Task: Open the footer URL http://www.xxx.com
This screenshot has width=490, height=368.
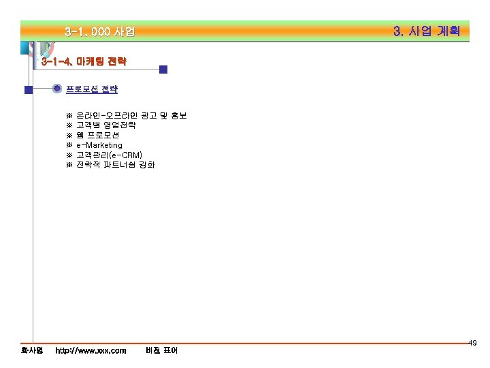Action: [91, 350]
